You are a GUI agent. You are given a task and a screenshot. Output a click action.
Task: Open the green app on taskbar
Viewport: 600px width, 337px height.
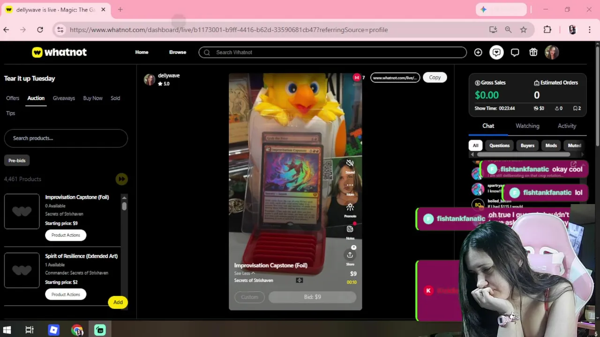(100, 330)
